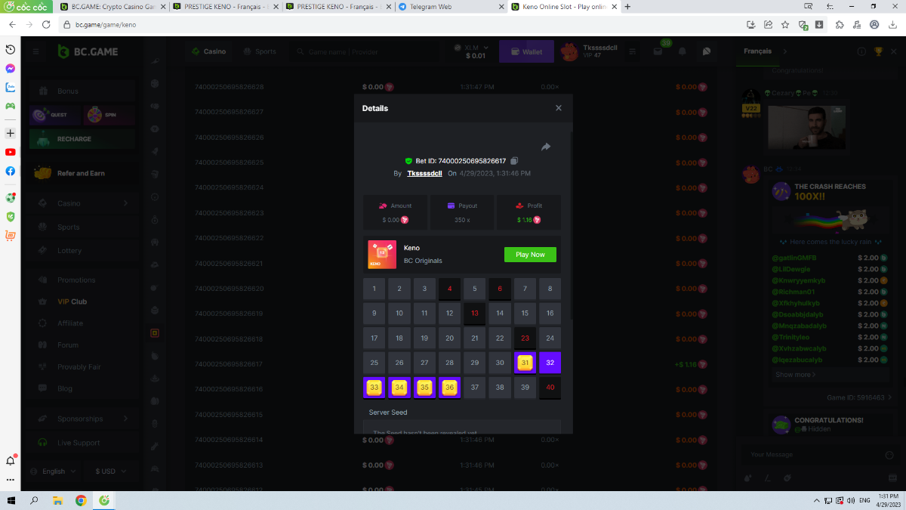Open browser sidebar history icon
This screenshot has width=906, height=510.
coord(11,49)
